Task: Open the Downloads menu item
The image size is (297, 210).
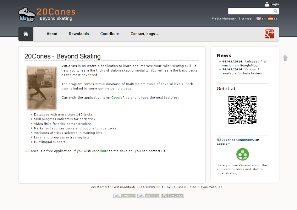Action: pos(79,34)
